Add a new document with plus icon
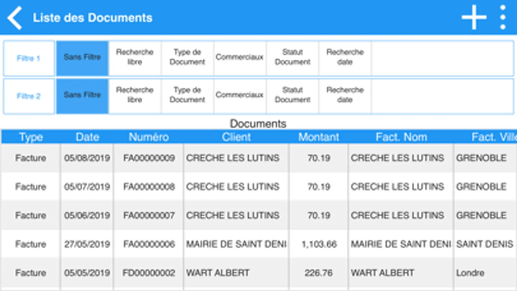The width and height of the screenshot is (517, 291). point(474,17)
